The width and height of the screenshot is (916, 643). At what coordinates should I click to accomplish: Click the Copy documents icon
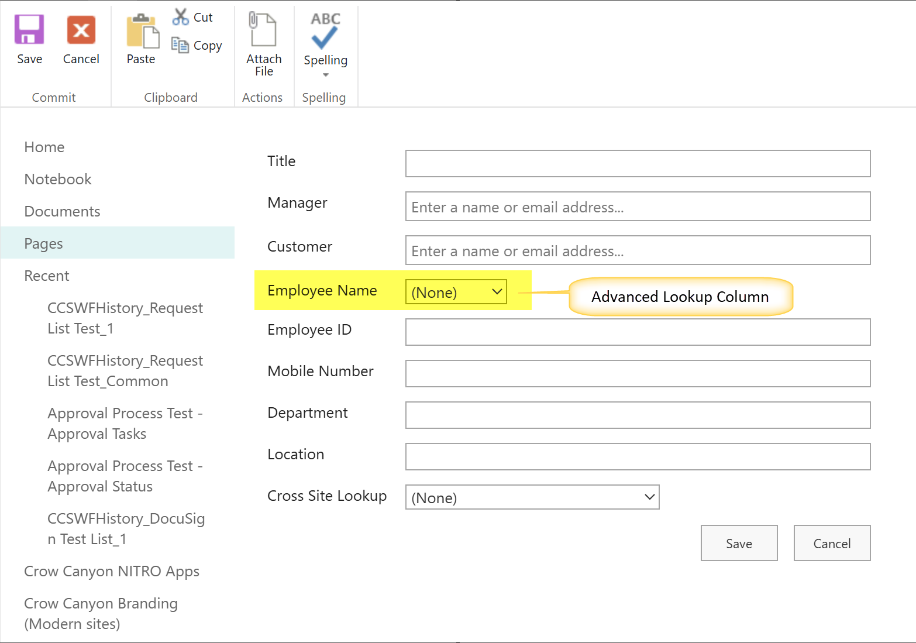coord(180,45)
